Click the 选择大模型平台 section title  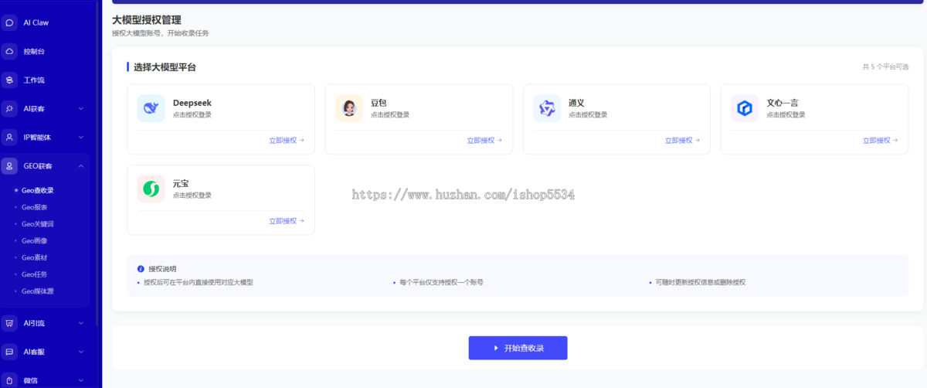(x=165, y=67)
